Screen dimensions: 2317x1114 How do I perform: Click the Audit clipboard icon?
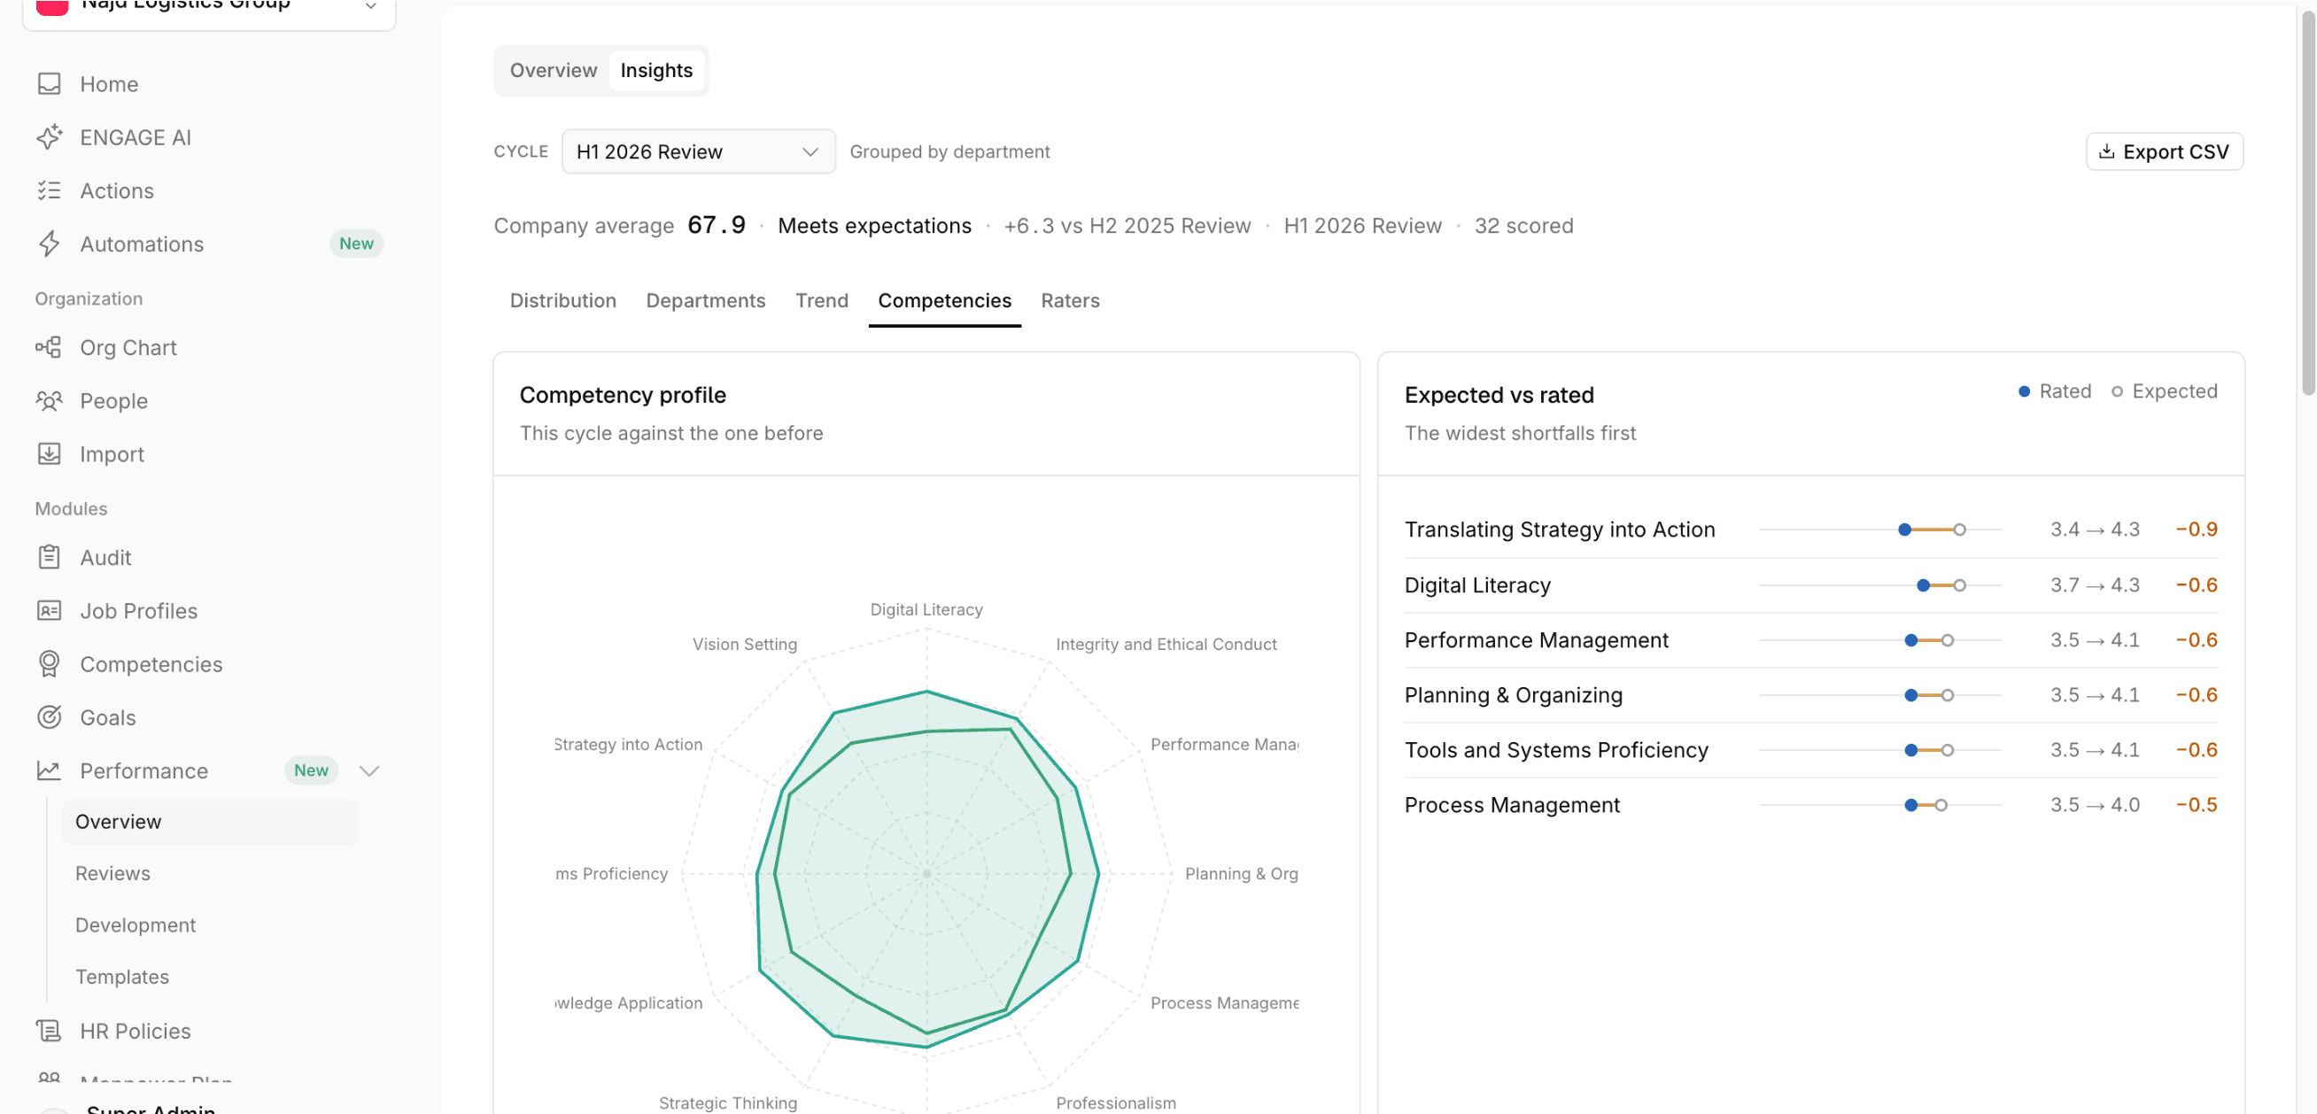(49, 558)
